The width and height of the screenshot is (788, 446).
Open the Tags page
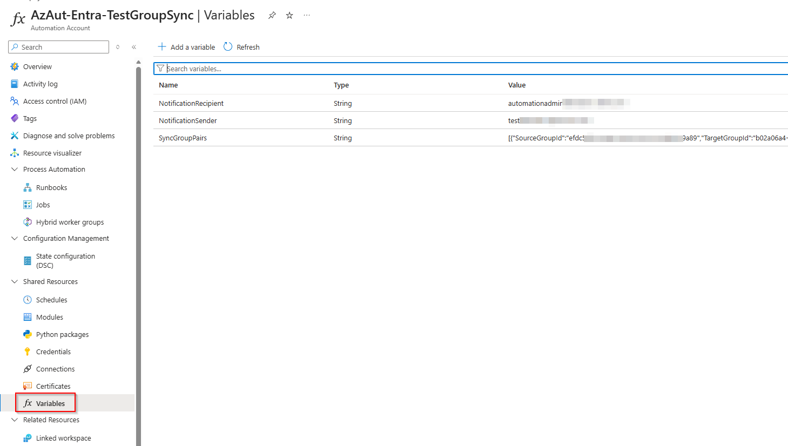(30, 118)
